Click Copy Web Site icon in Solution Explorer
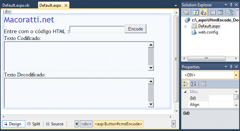This screenshot has height=131, width=240. (x=230, y=12)
